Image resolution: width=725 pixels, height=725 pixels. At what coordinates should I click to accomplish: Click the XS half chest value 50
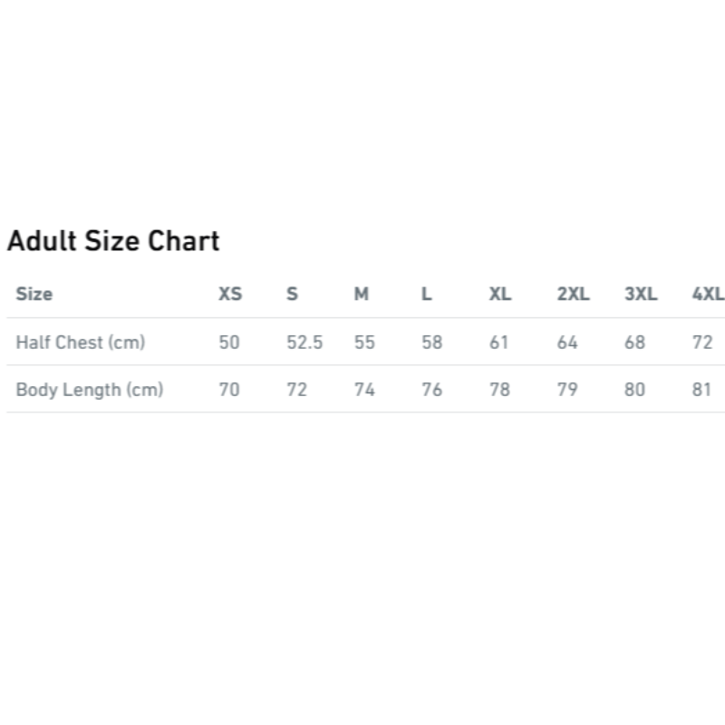point(229,343)
